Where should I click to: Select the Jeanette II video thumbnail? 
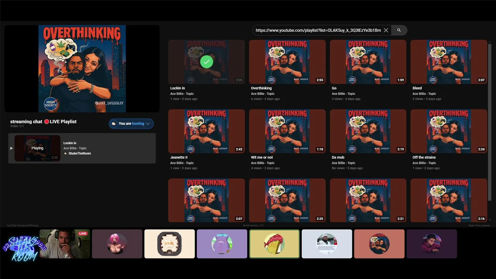click(x=207, y=131)
